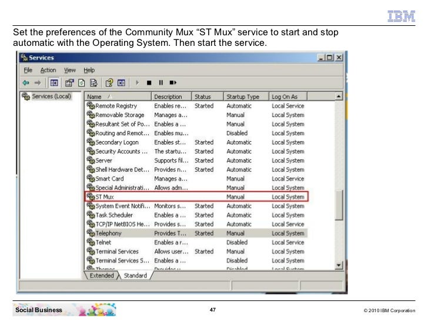Click the scrollbar down arrow
This screenshot has width=428, height=321.
[x=339, y=265]
